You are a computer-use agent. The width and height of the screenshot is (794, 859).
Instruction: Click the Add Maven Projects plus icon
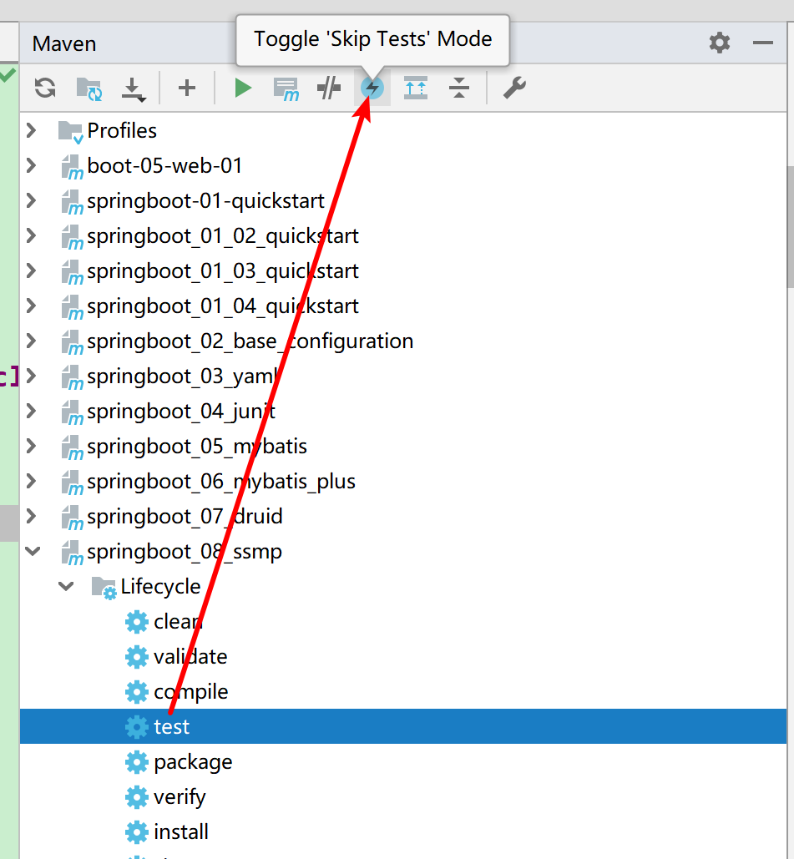pos(187,88)
